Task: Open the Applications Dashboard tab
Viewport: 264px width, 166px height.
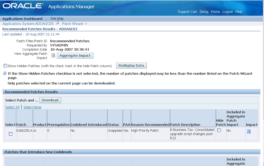Action: pos(22,19)
